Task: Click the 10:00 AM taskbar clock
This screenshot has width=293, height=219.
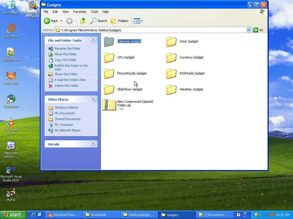Action: coord(282,215)
